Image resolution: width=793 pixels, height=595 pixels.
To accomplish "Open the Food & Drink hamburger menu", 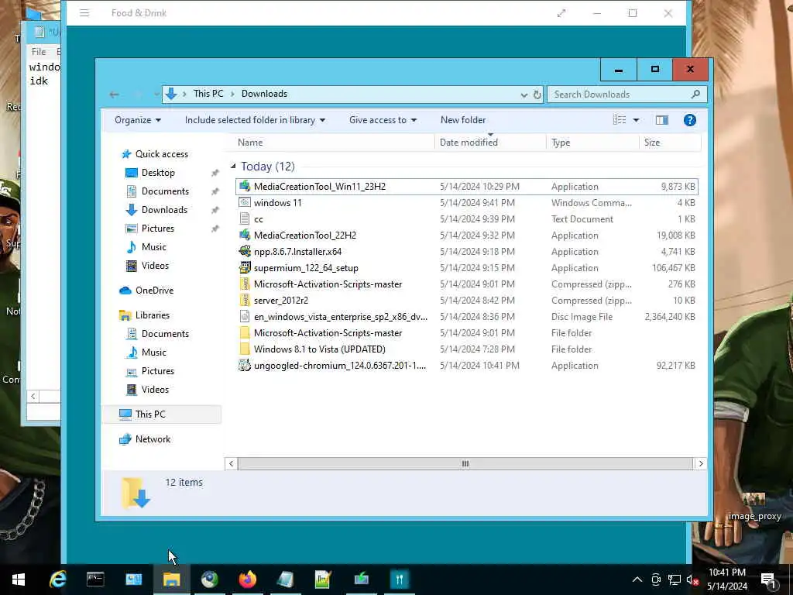I will 84,13.
